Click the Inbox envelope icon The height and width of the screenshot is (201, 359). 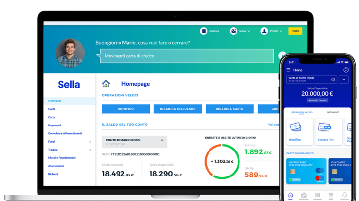pos(233,31)
